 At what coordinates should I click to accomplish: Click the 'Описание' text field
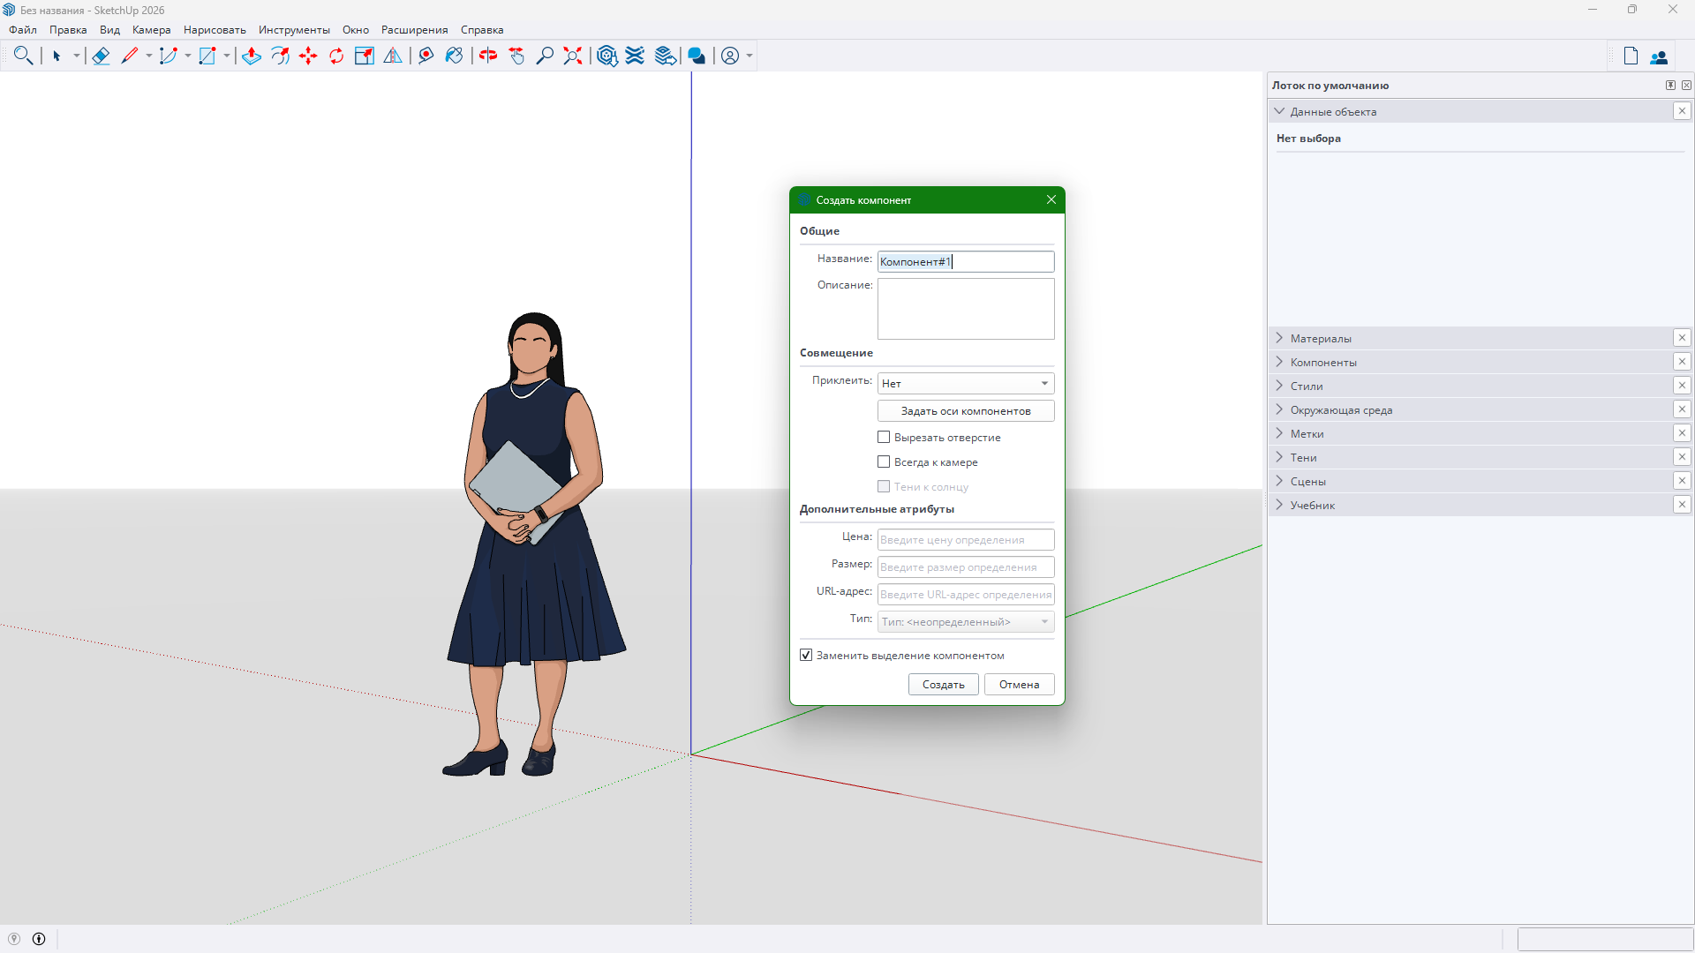[x=966, y=309]
